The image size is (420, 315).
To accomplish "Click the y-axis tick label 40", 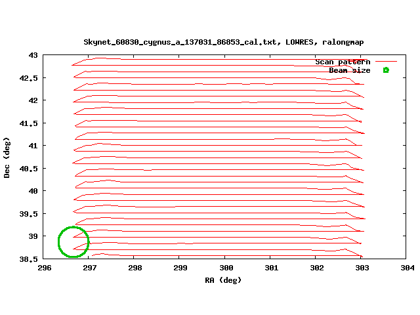I will pos(33,191).
